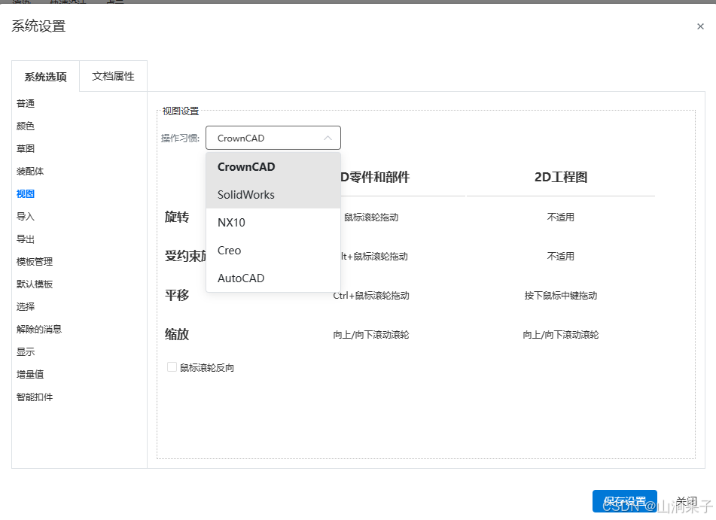Screen dimensions: 716x520
Task: Open the 普通 settings category
Action: click(26, 104)
